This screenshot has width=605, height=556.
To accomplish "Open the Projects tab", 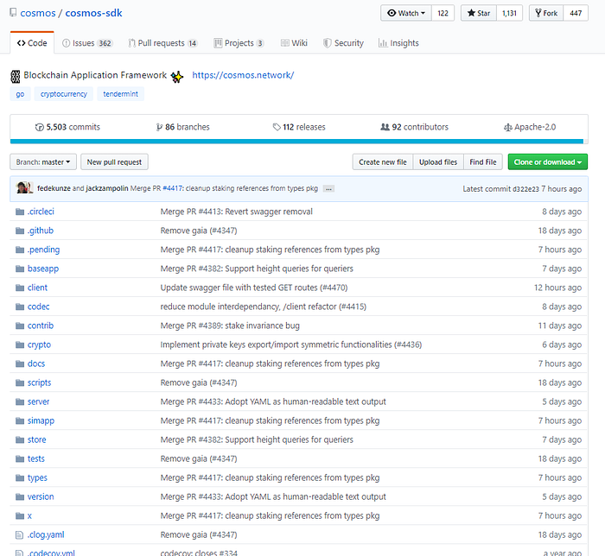I will 239,43.
